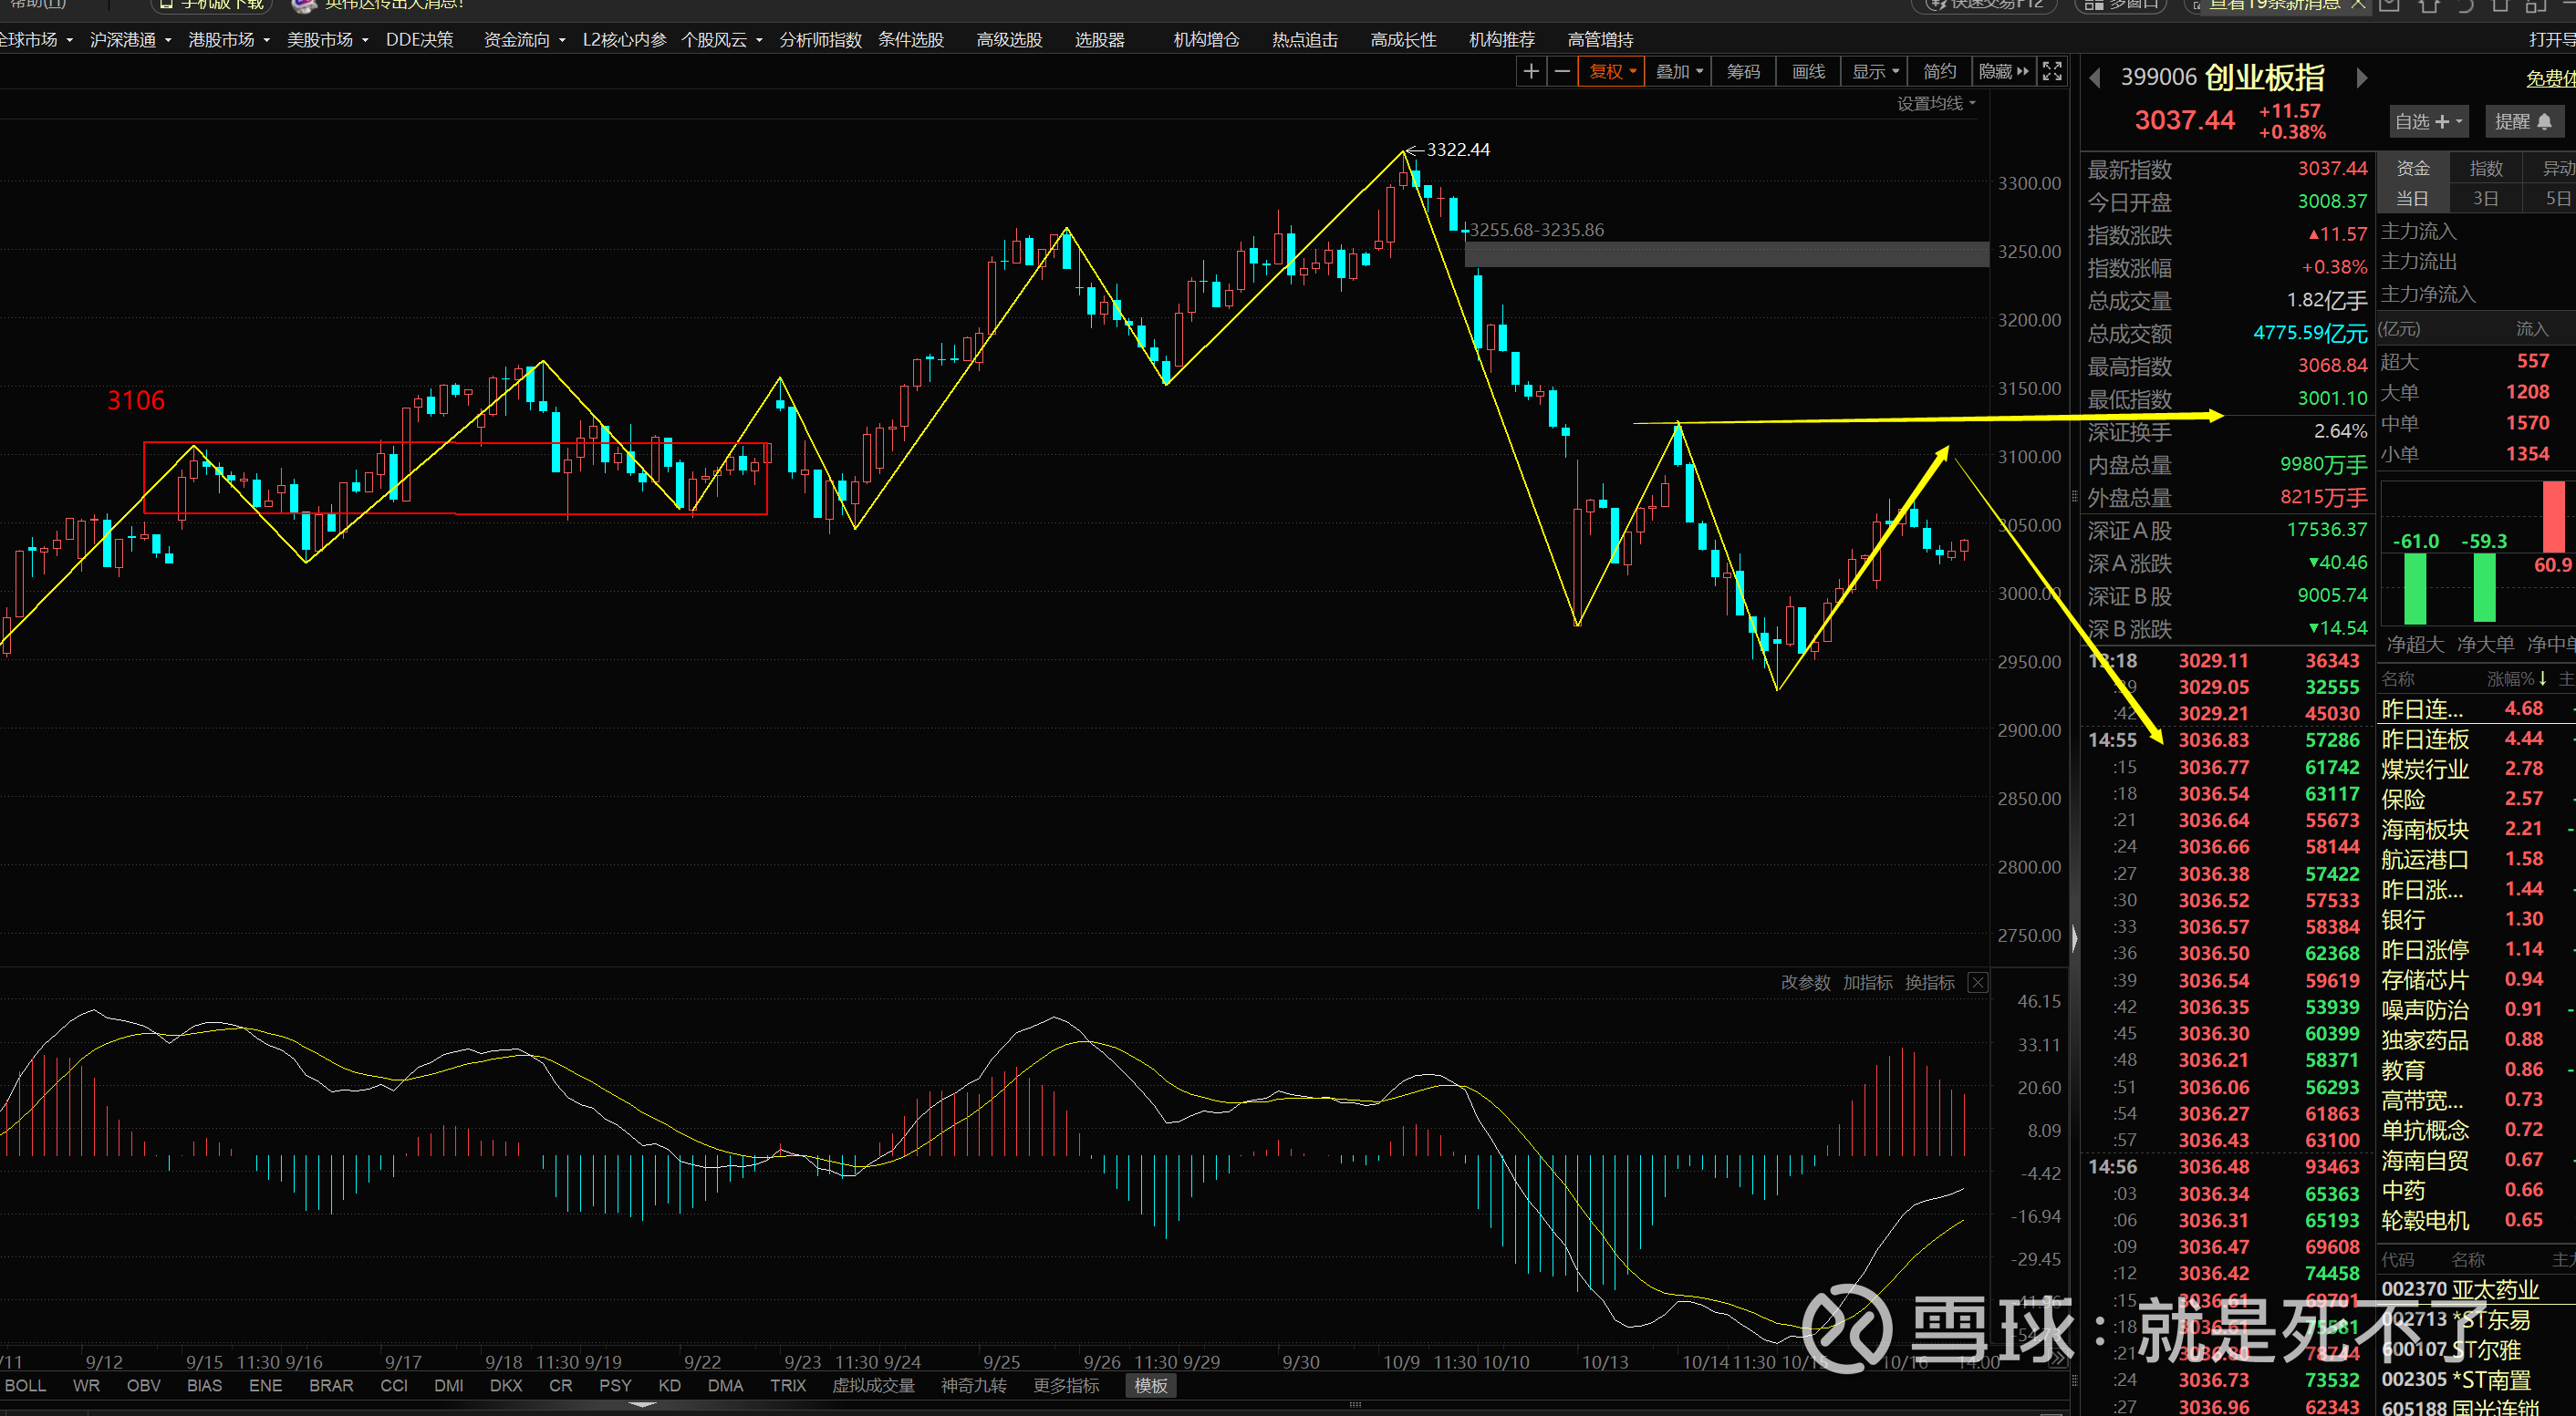This screenshot has width=2576, height=1416.
Task: Click the zoom out minus icon
Action: [x=1561, y=71]
